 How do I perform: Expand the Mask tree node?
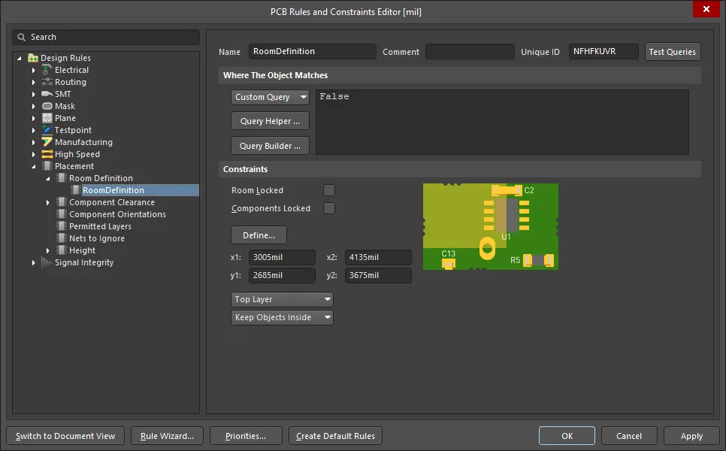(33, 107)
